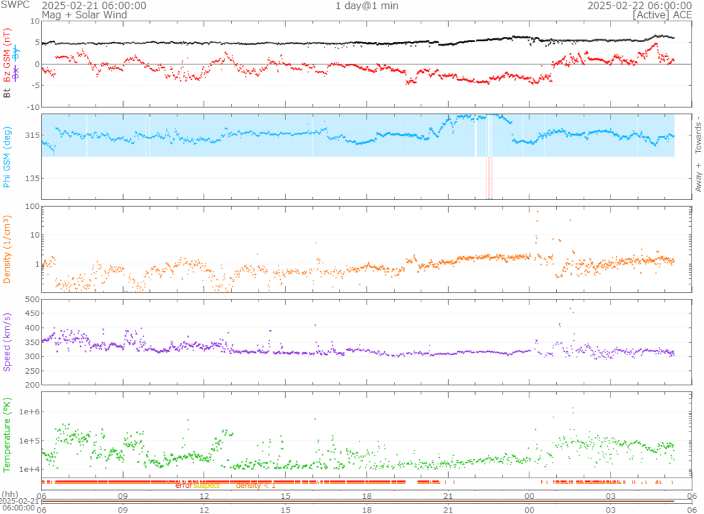The height and width of the screenshot is (514, 704).
Task: Toggle the Density (1/cm3) axis label
Action: click(7, 249)
